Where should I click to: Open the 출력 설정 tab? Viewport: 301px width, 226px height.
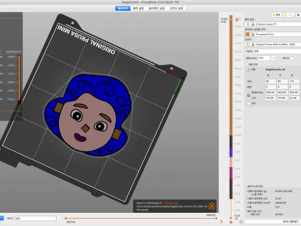click(138, 8)
